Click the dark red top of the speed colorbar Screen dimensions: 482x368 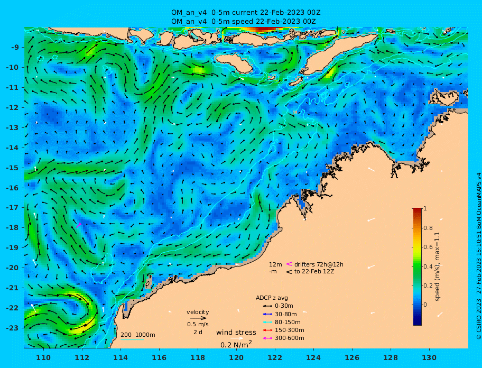(x=418, y=210)
